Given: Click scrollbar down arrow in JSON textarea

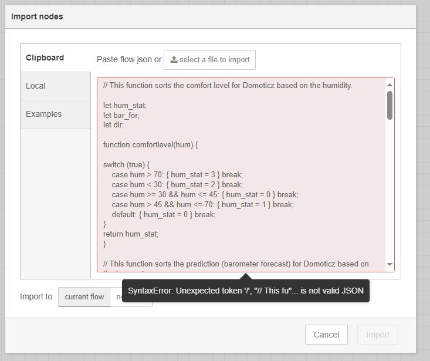Looking at the screenshot, I should pyautogui.click(x=390, y=264).
